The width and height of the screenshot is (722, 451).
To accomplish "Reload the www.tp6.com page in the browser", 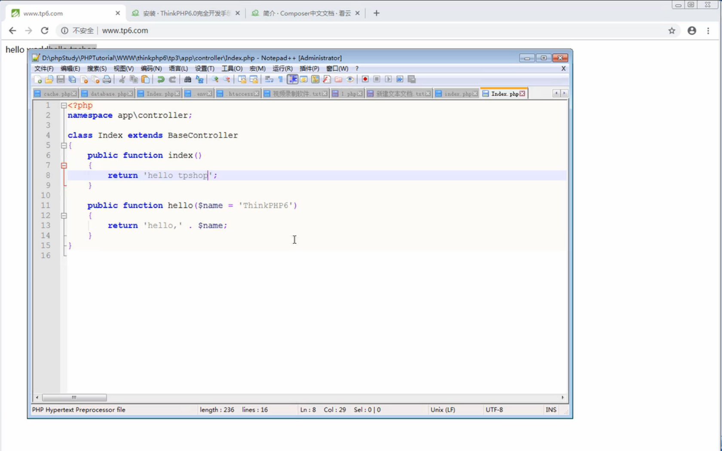I will [45, 30].
